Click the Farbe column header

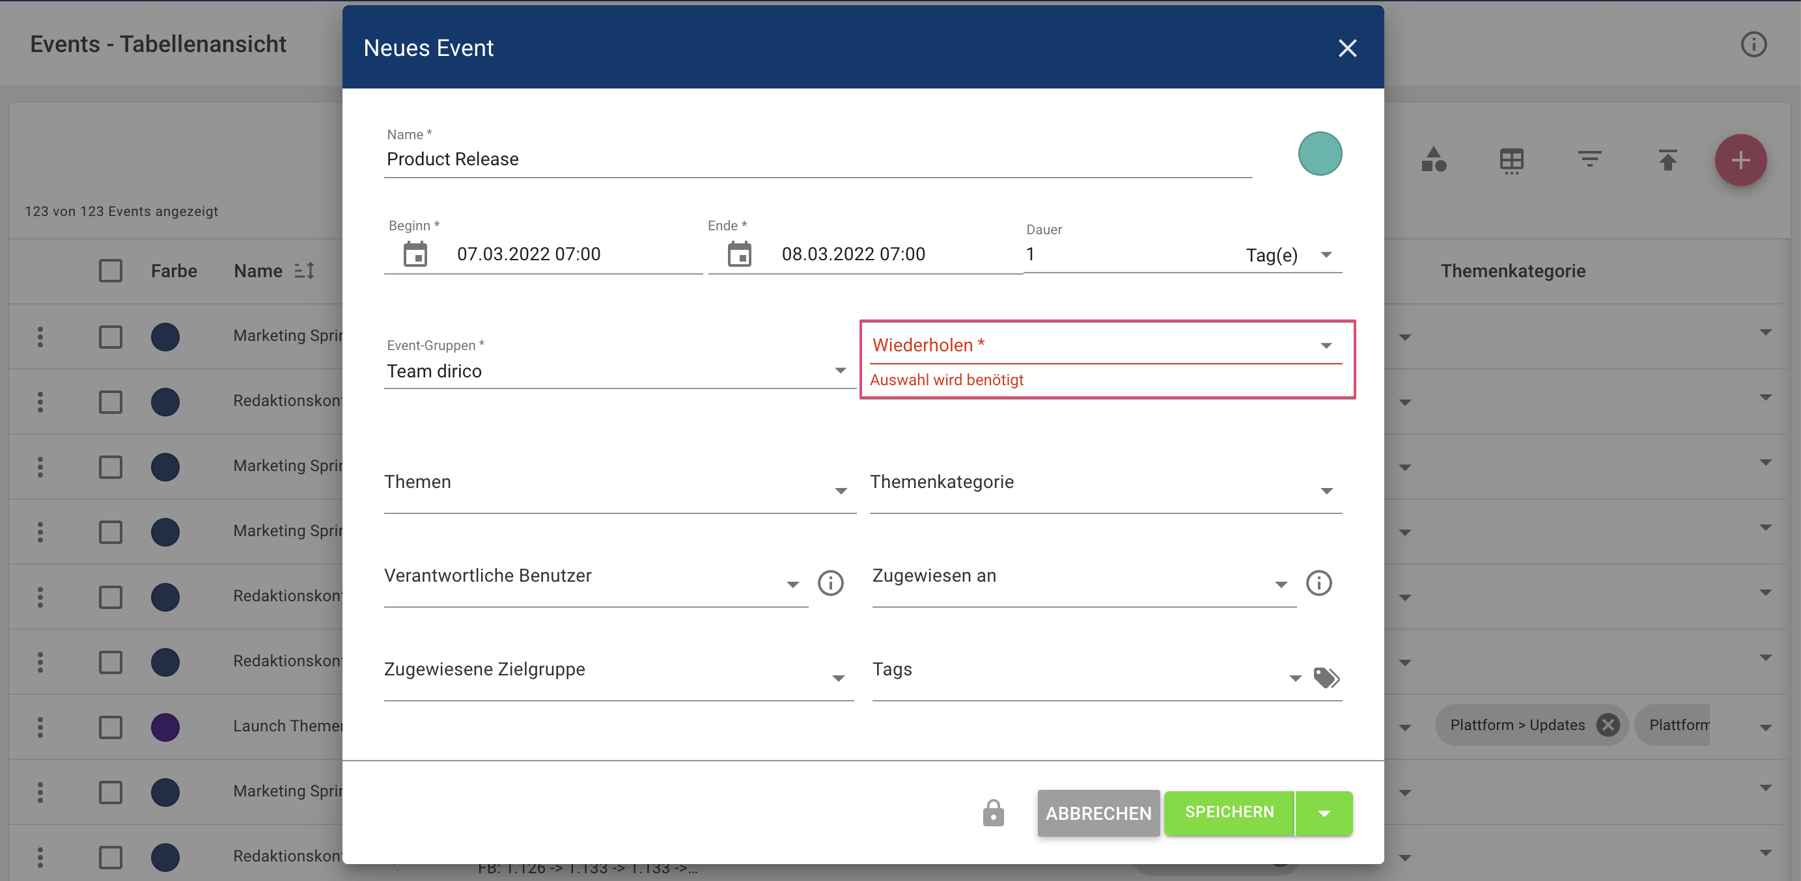173,271
